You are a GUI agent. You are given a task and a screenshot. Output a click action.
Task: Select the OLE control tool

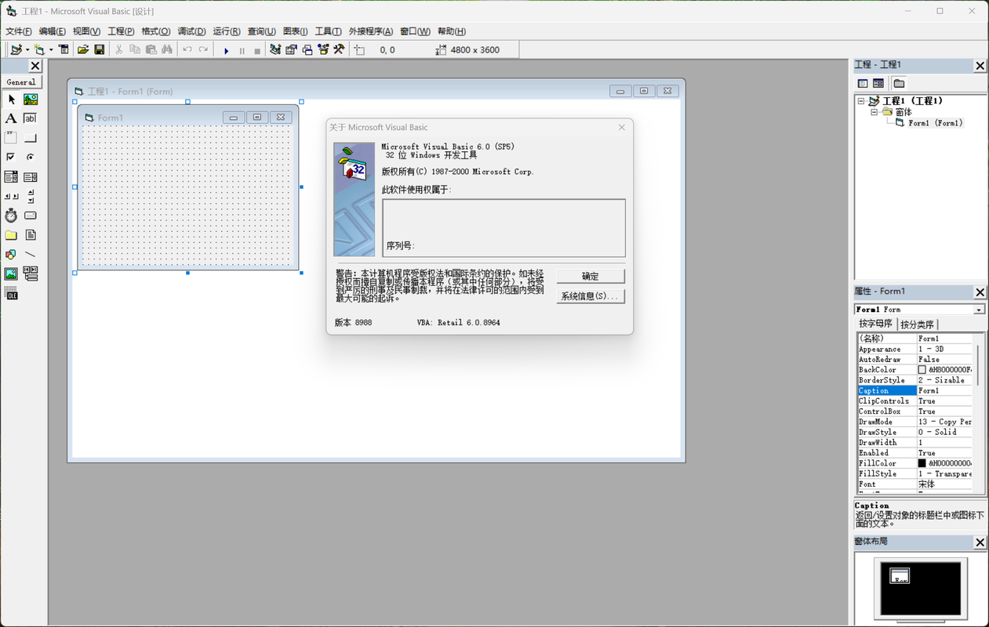click(x=11, y=294)
